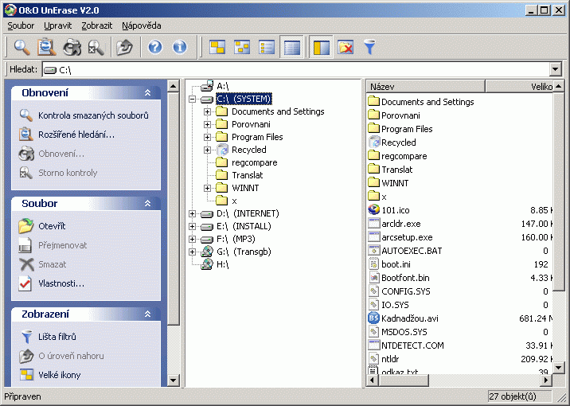
Task: Select the list view toolbar icon
Action: 267,48
